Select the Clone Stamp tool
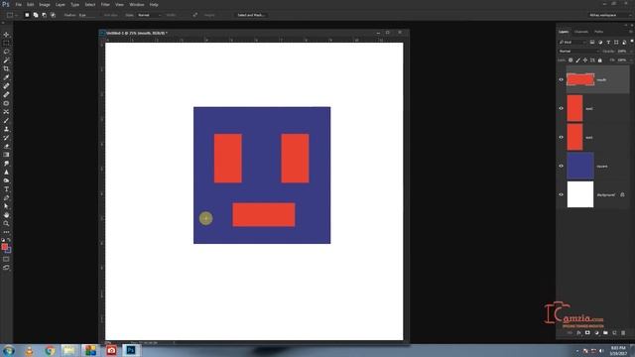This screenshot has height=357, width=635. point(6,129)
